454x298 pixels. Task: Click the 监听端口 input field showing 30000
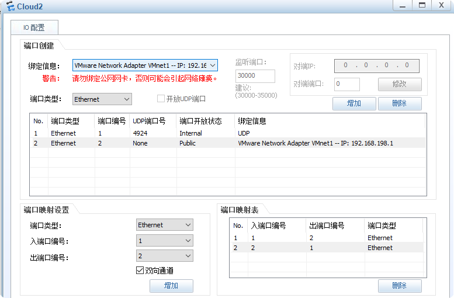point(255,76)
